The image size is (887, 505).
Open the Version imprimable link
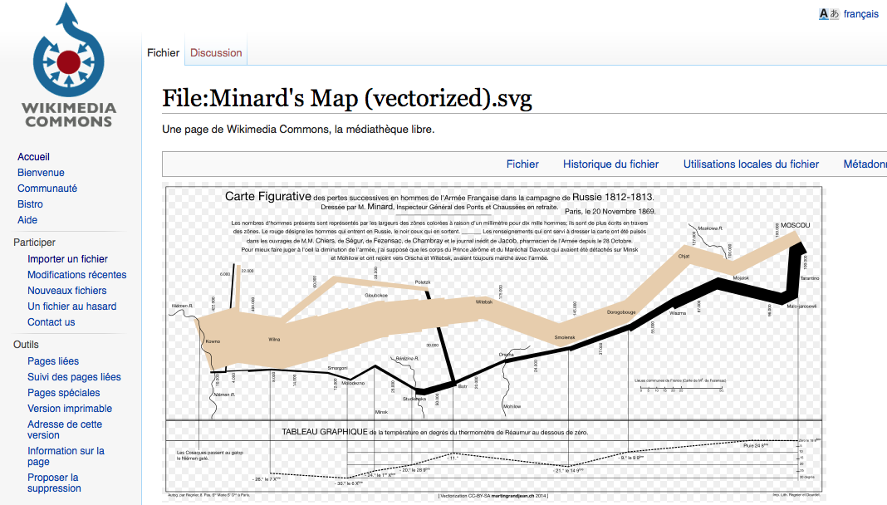(x=66, y=408)
